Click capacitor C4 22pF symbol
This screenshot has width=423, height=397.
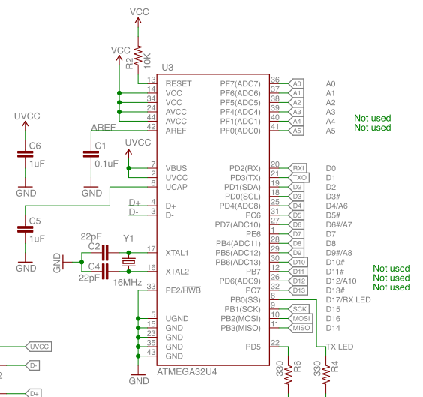pyautogui.click(x=105, y=271)
